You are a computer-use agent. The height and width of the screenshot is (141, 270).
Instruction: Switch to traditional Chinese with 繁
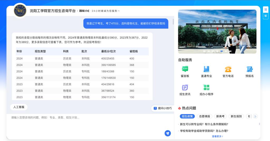(x=266, y=16)
